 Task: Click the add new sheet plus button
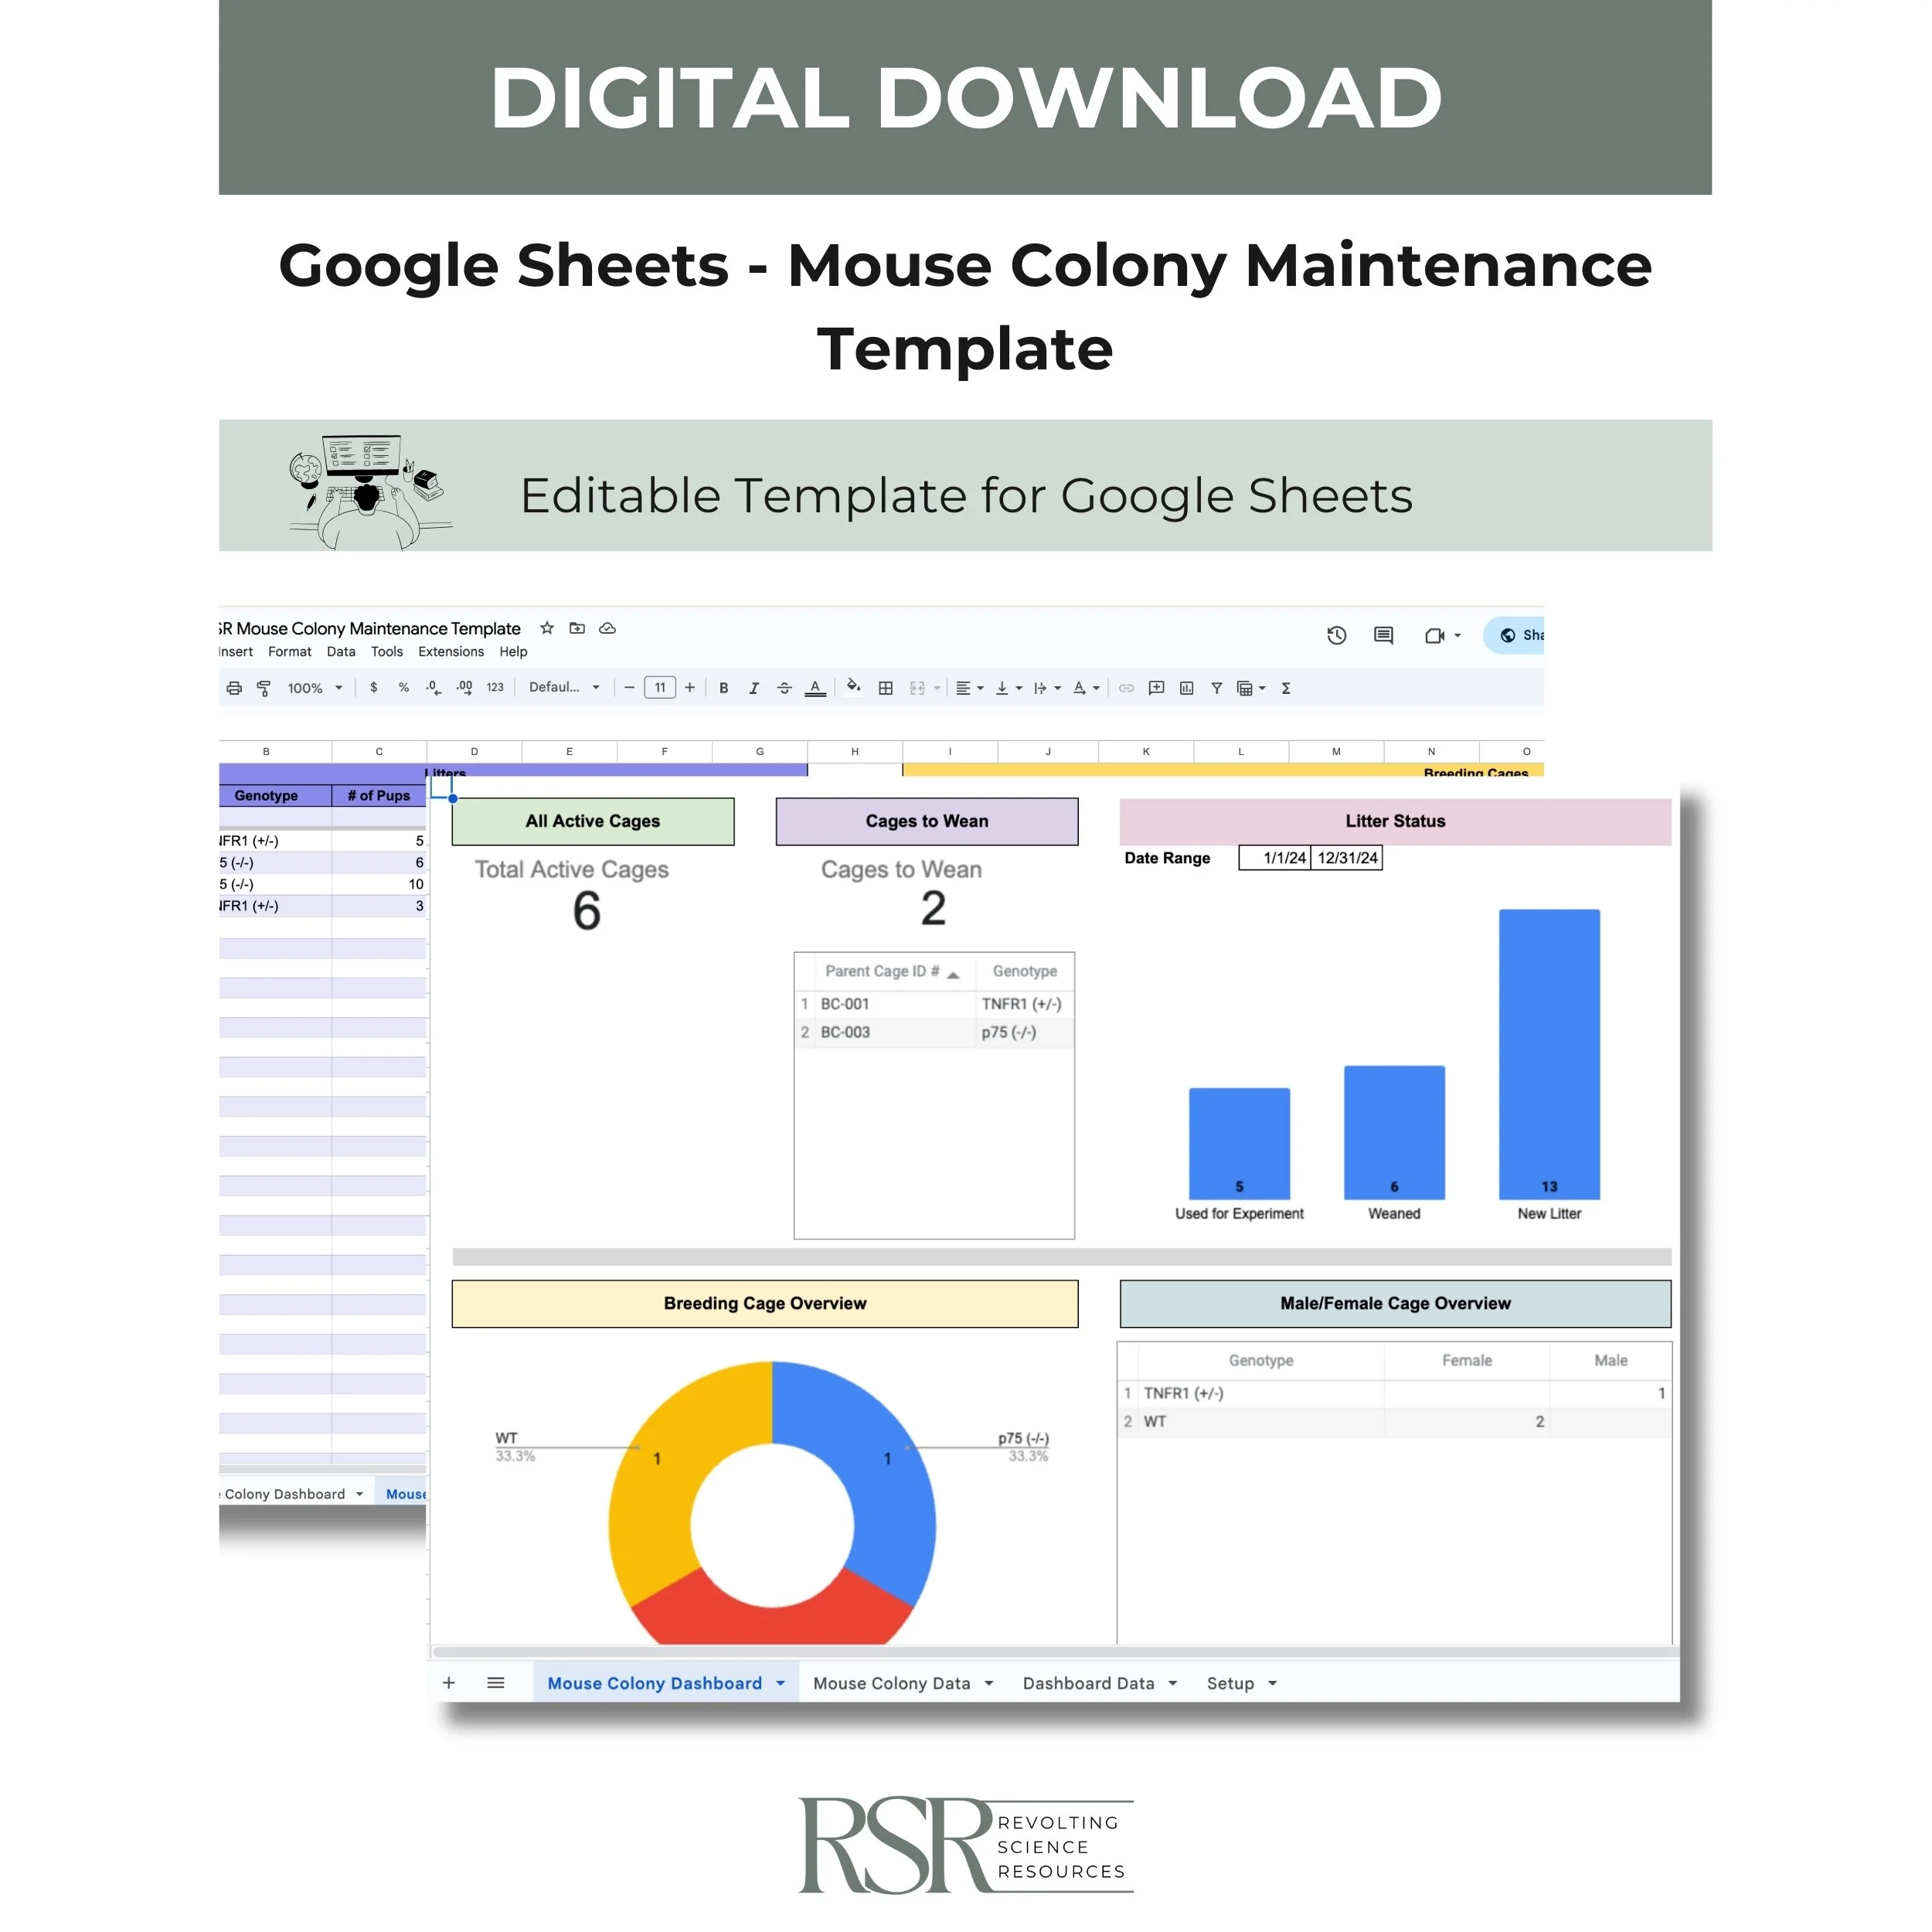(449, 1683)
